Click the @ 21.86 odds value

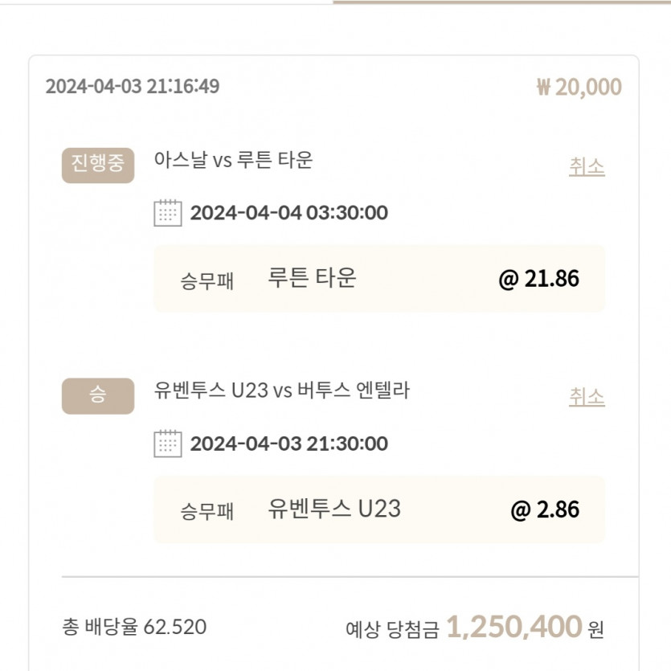pyautogui.click(x=538, y=279)
